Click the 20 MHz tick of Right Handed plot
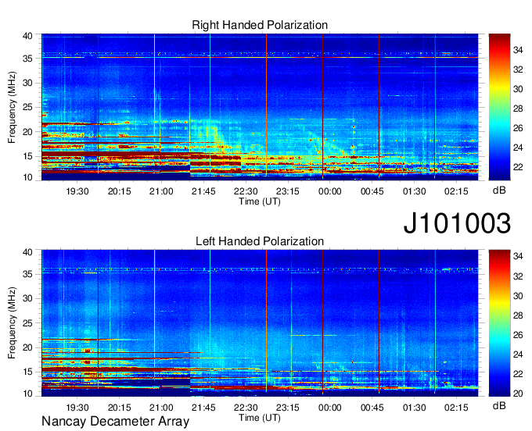Viewport: 532px width, 431px height. pos(27,132)
